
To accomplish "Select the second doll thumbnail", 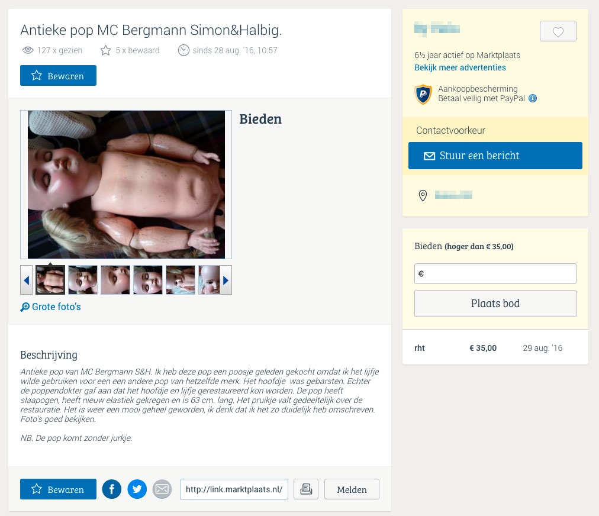I will (83, 280).
